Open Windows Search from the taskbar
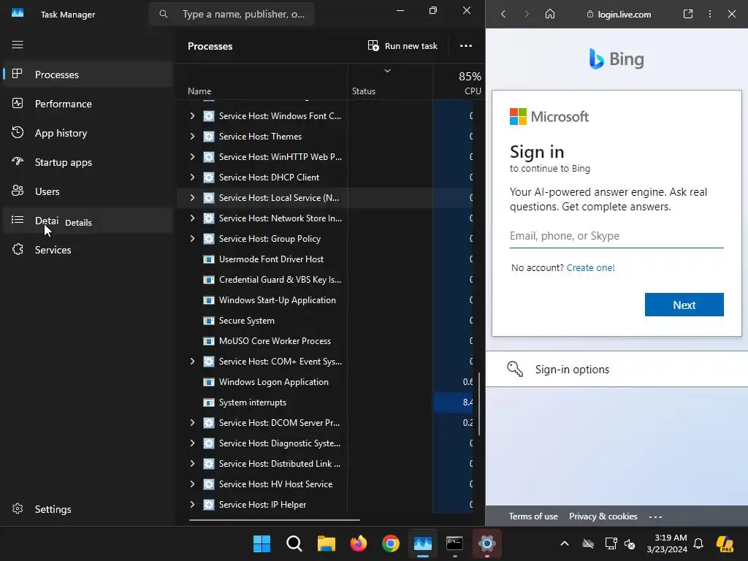This screenshot has width=748, height=561. 294,543
